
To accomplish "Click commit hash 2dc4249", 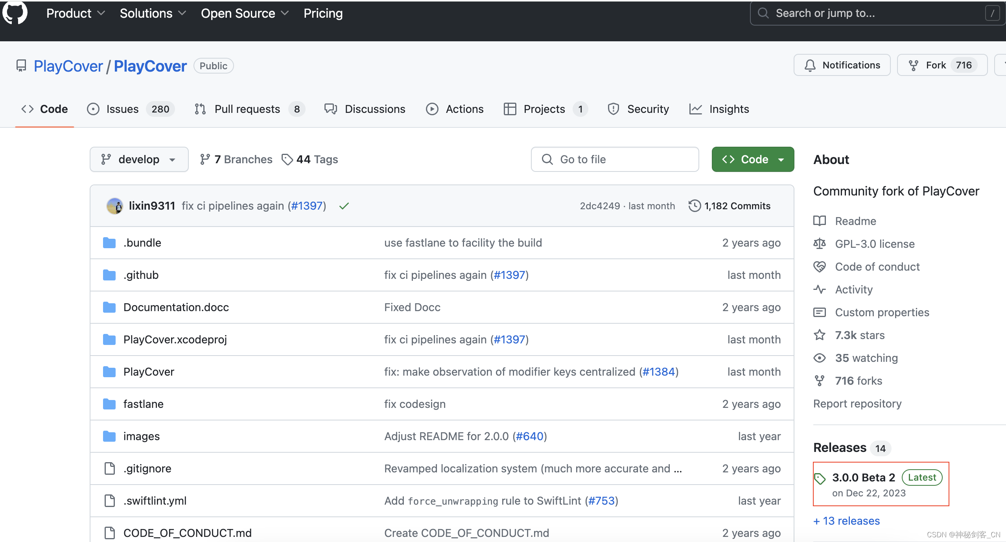I will tap(600, 206).
